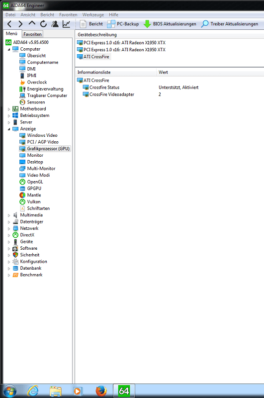This screenshot has width=264, height=398.
Task: Open the OpenGL icon
Action: point(22,182)
